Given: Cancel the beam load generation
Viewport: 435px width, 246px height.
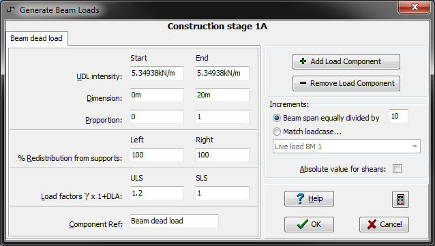Looking at the screenshot, I should (384, 224).
